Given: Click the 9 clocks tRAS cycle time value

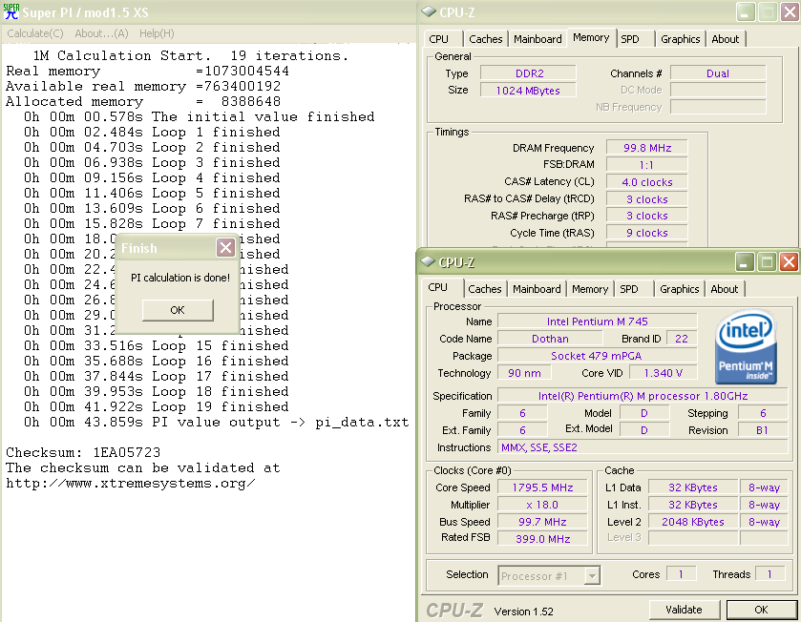Looking at the screenshot, I should [646, 233].
